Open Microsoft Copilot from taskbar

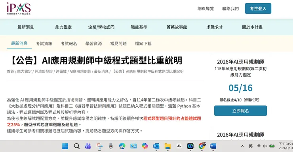click(x=145, y=146)
